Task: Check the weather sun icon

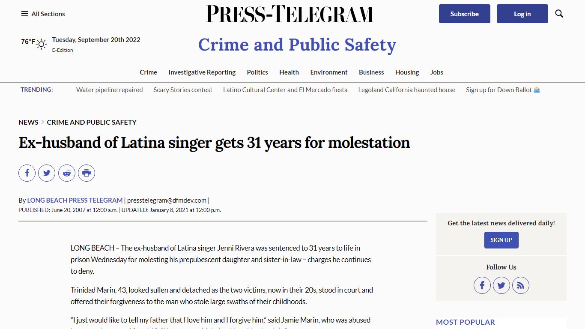Action: pos(42,44)
